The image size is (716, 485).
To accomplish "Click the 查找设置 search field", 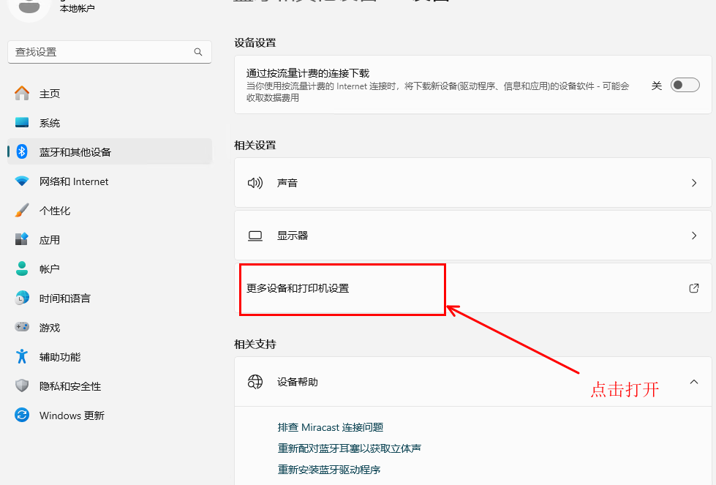I will tap(102, 52).
